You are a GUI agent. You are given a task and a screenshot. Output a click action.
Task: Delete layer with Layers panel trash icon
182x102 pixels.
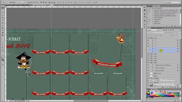point(178,88)
